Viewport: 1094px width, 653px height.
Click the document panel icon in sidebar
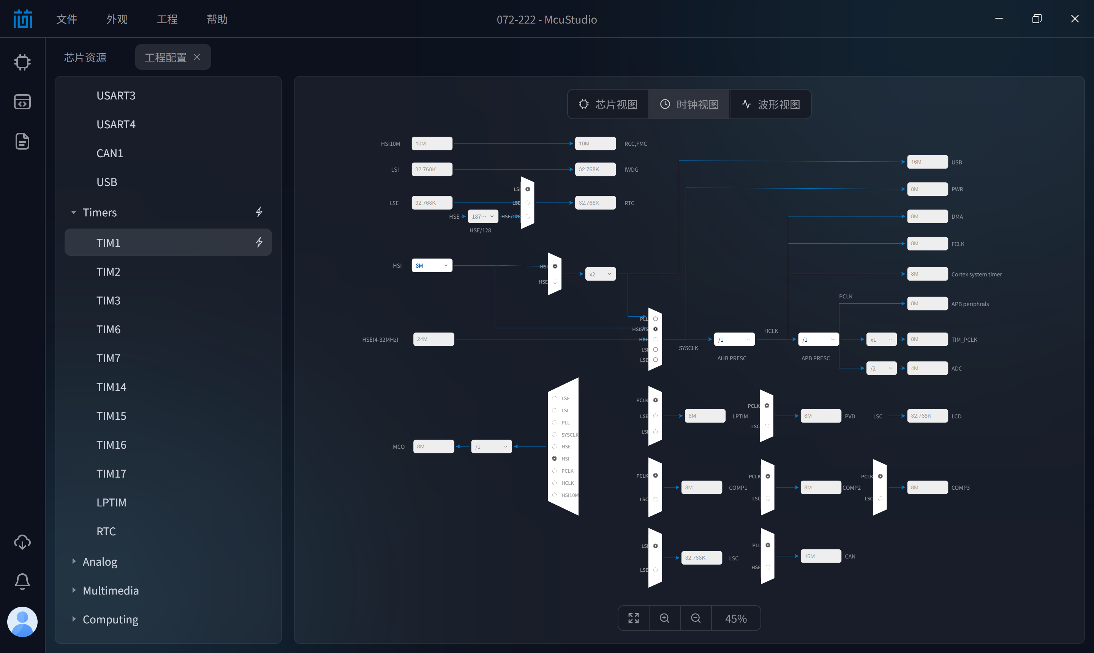point(22,141)
